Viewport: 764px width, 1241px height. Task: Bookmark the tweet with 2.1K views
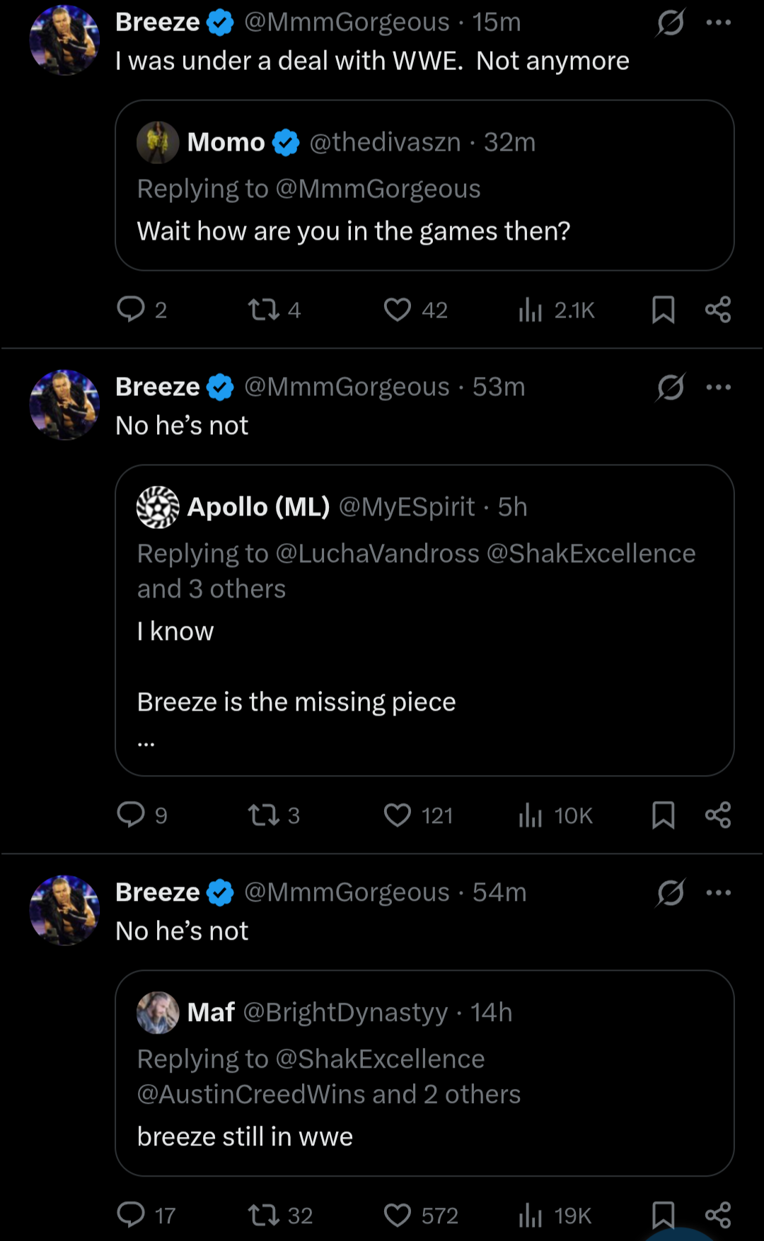pos(663,310)
